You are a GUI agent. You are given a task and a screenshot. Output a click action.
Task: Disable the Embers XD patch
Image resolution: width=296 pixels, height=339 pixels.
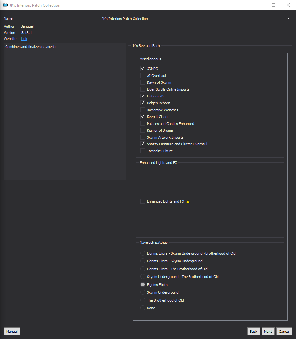tap(143, 96)
